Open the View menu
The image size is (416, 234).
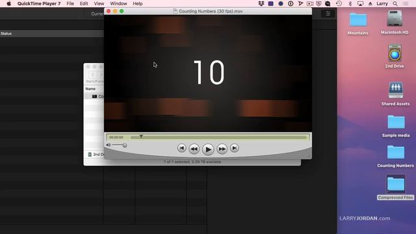[x=99, y=4]
